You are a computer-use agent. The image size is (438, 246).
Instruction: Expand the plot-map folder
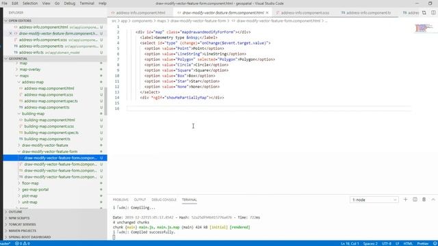[x=29, y=196]
